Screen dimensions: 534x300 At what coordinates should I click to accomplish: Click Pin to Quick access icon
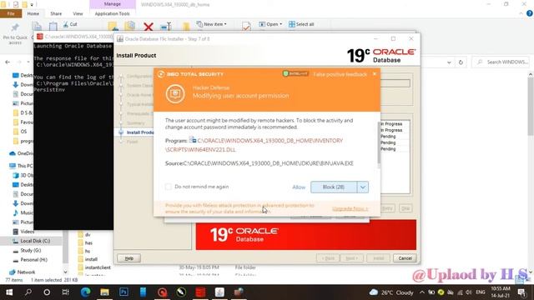(15, 33)
